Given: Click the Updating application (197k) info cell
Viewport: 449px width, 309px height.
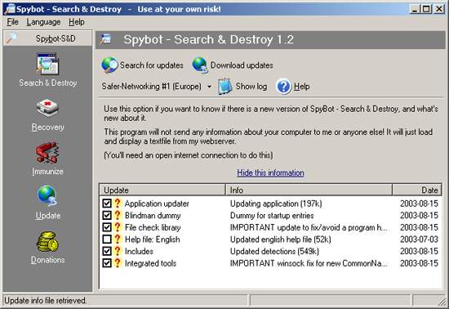Looking at the screenshot, I should [x=276, y=204].
